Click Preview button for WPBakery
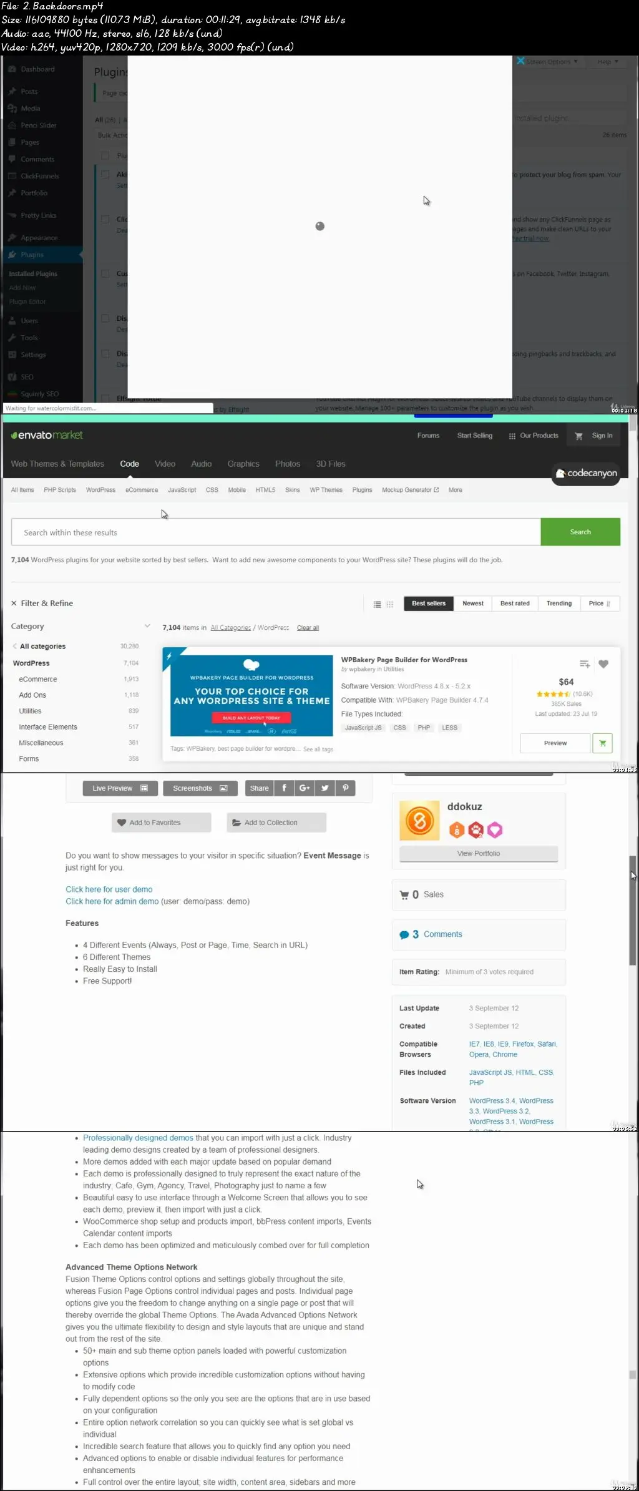Screen dimensions: 639x1491 [555, 743]
